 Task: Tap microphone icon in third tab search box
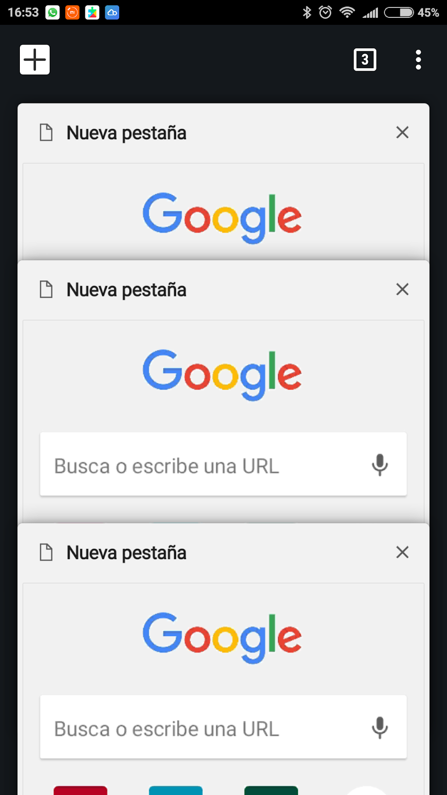[x=380, y=728]
